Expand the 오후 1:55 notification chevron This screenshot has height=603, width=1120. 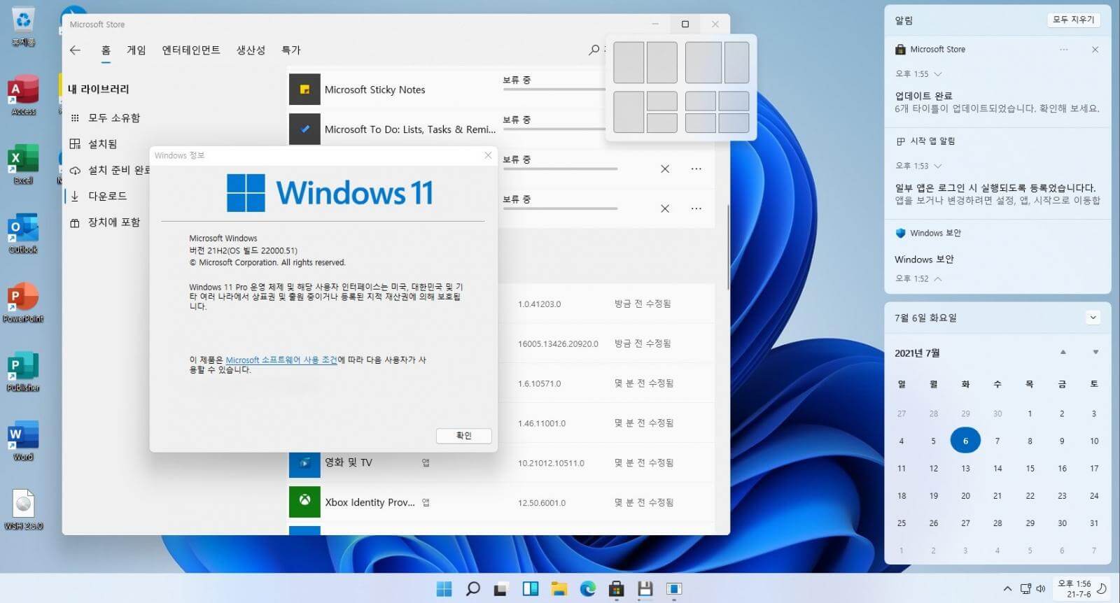tap(938, 74)
